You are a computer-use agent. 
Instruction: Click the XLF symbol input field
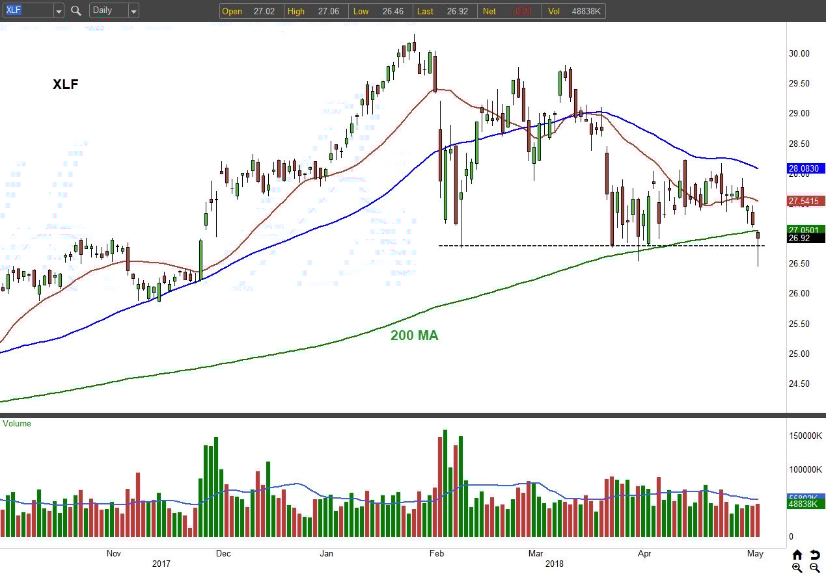[28, 10]
